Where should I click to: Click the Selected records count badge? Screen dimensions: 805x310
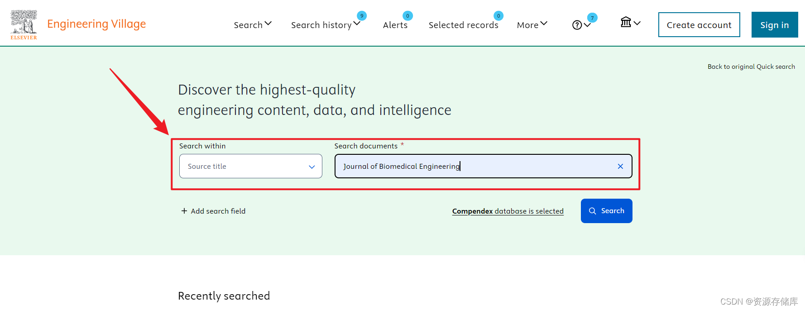[x=498, y=16]
